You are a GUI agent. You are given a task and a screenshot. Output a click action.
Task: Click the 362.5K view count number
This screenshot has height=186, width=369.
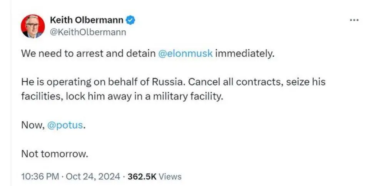pyautogui.click(x=142, y=176)
